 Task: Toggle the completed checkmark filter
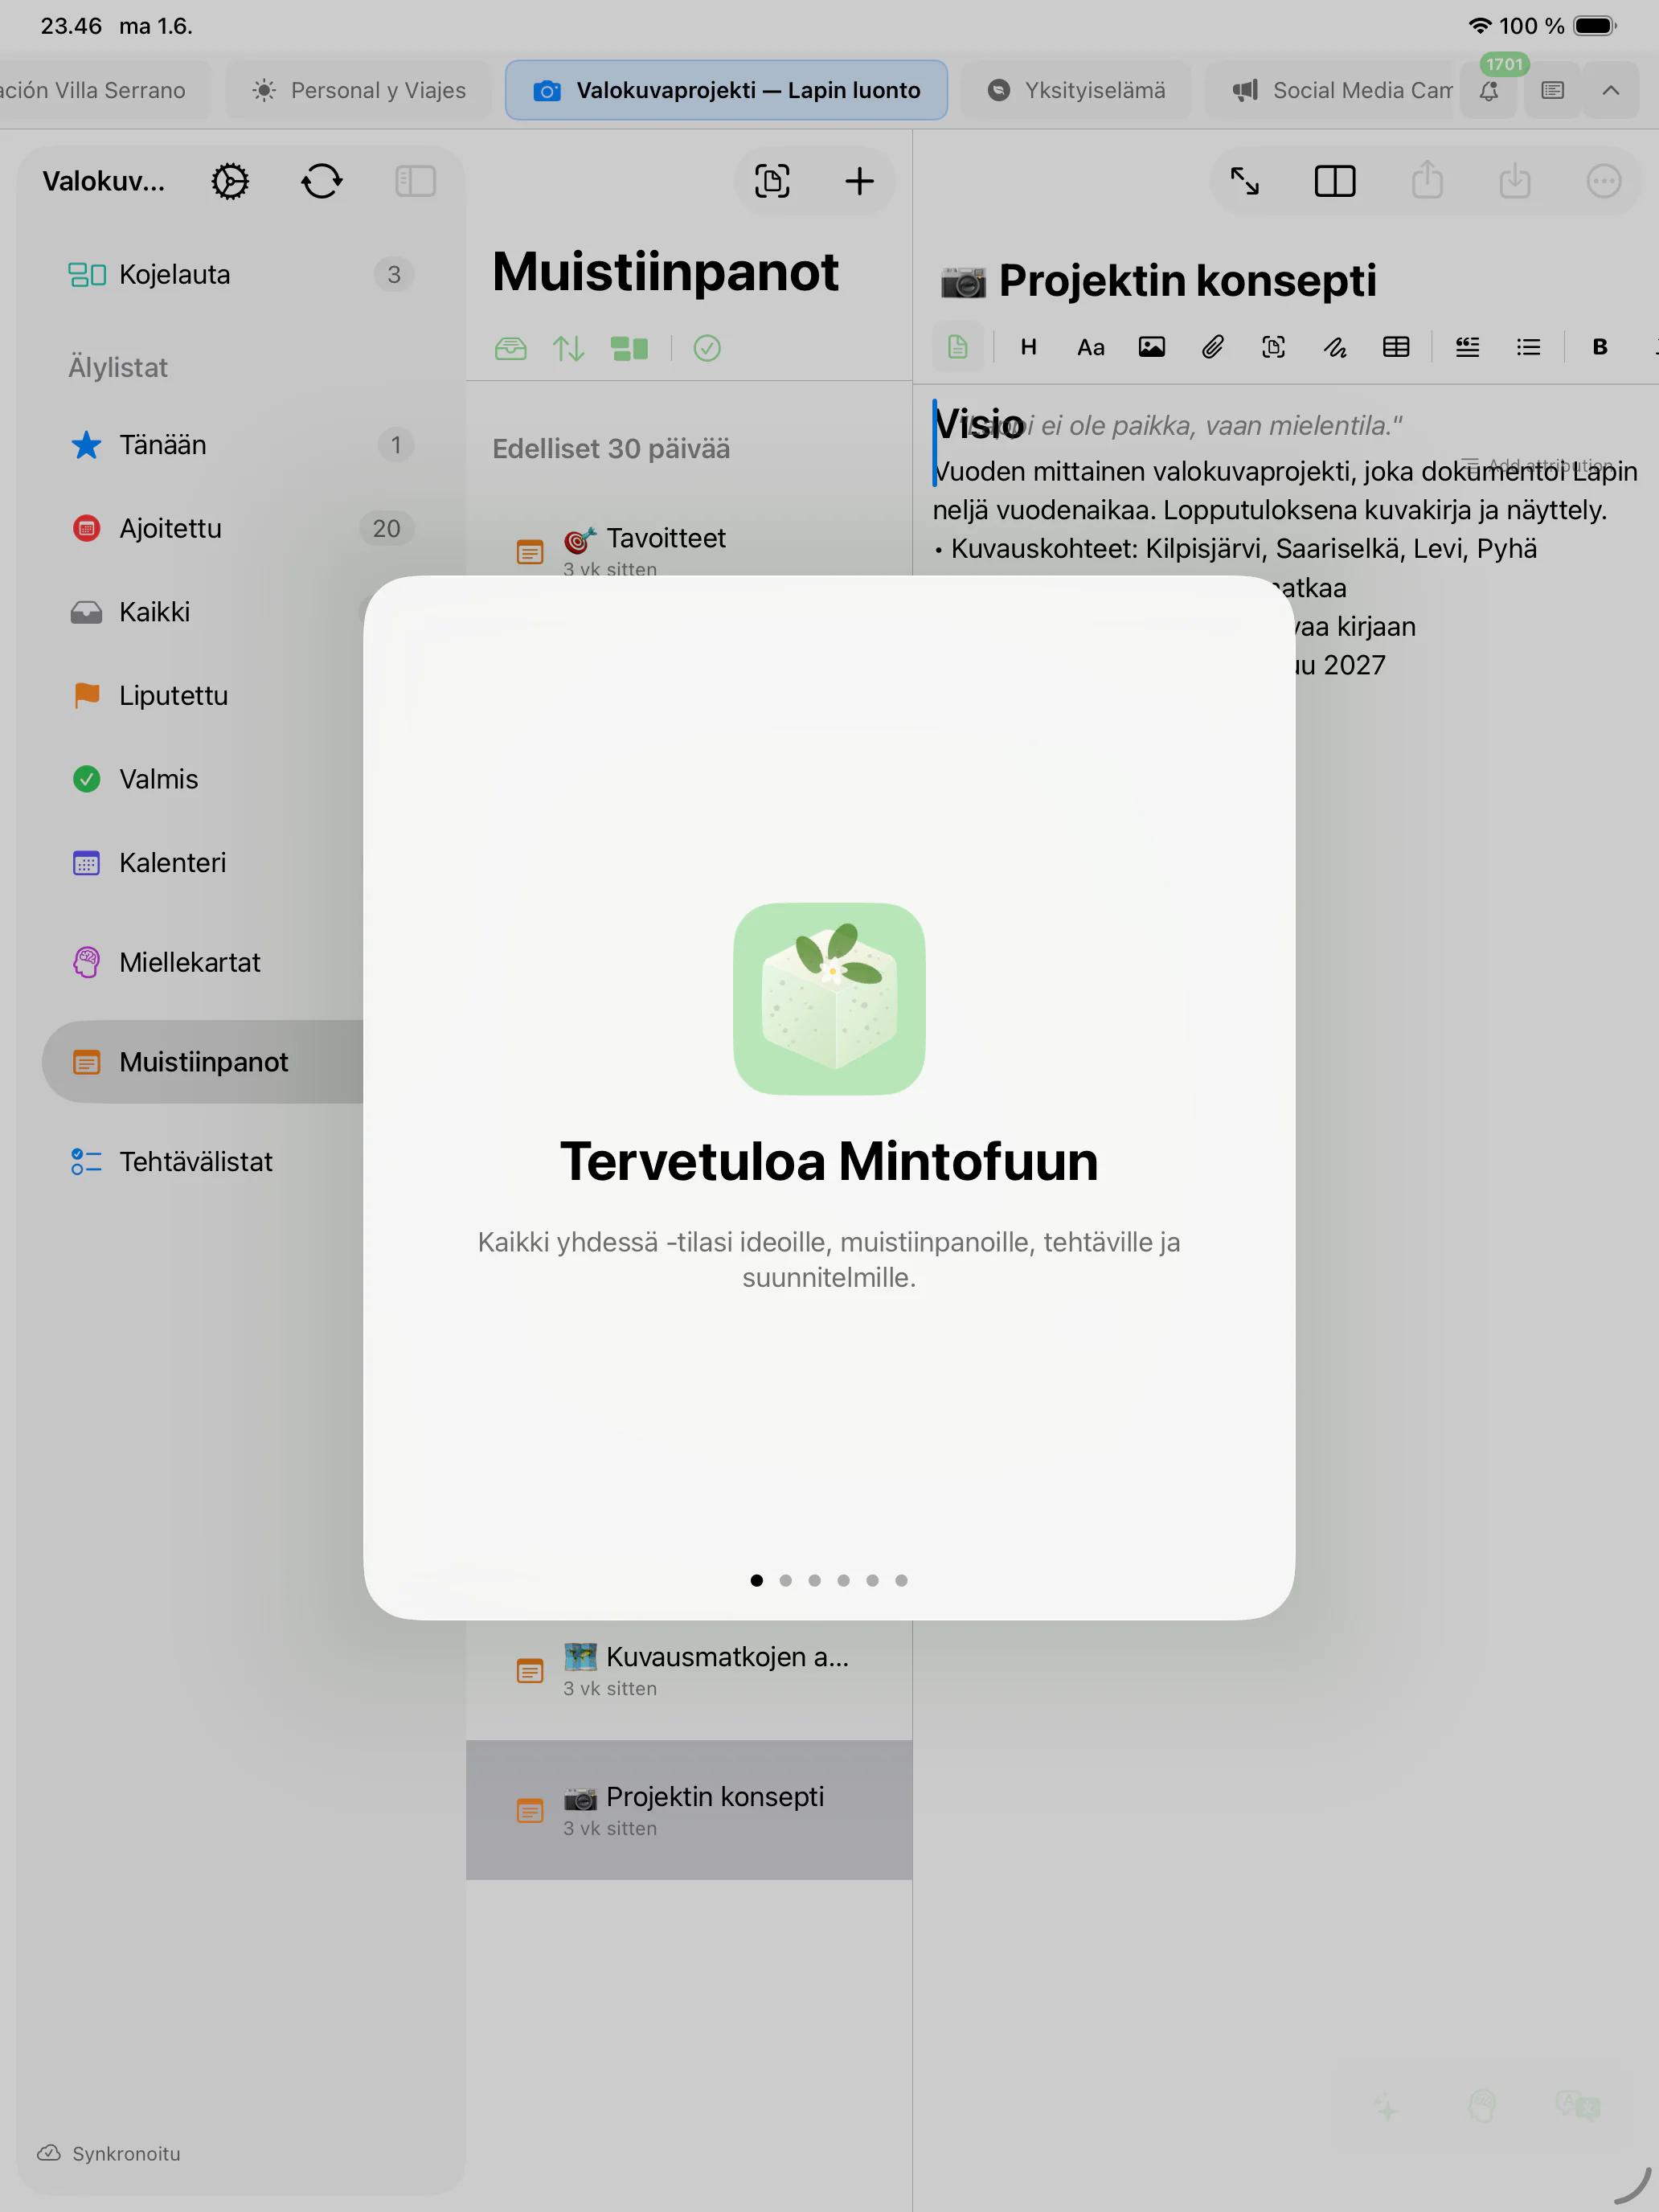(707, 348)
